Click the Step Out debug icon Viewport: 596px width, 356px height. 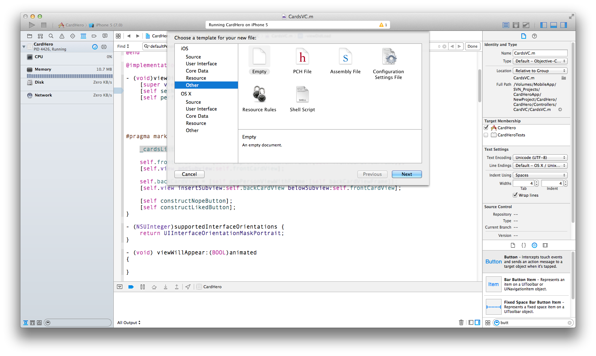coord(177,287)
